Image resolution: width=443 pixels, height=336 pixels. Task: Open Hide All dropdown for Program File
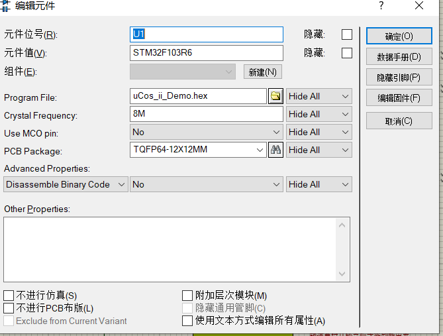click(x=318, y=96)
